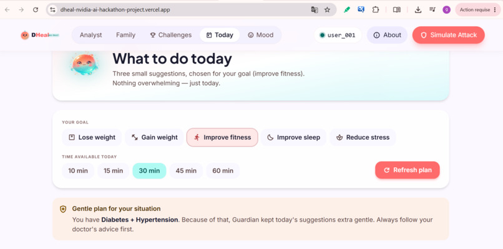
Task: Open the user_001 selector
Action: point(338,35)
